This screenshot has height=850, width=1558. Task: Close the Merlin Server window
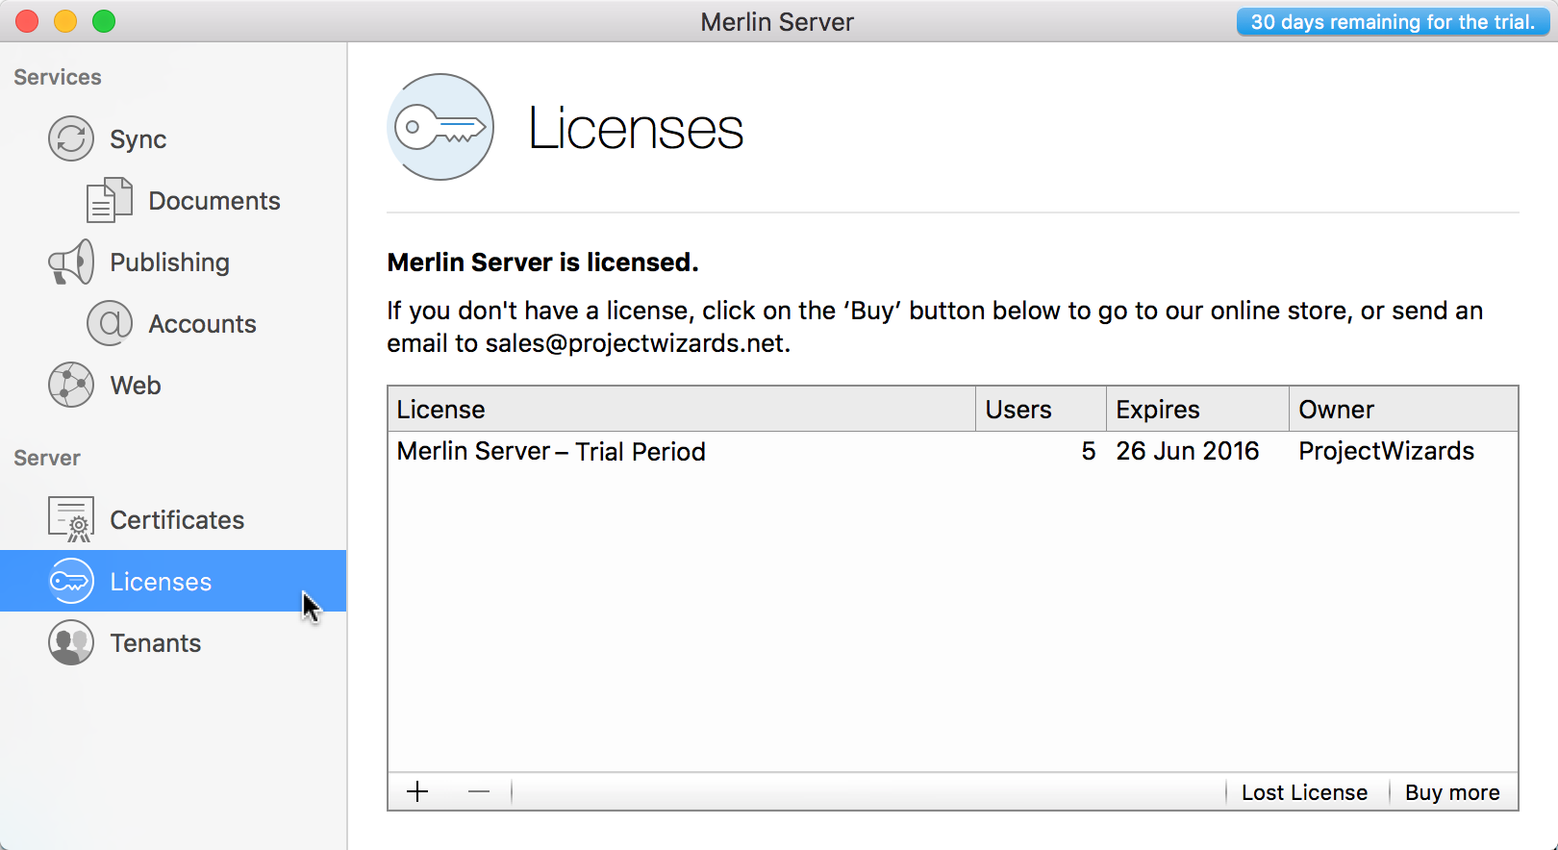tap(27, 21)
